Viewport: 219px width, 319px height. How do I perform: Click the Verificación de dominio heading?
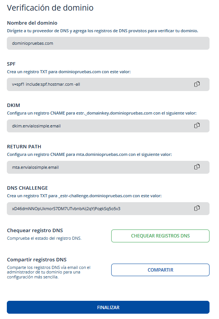[50, 8]
